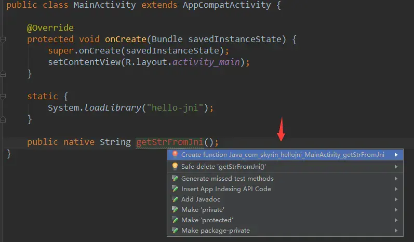Select Generate missed test methods
The height and width of the screenshot is (242, 414).
[x=285, y=179]
